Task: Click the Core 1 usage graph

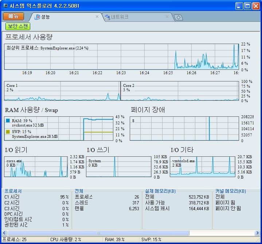Action: [x=62, y=91]
